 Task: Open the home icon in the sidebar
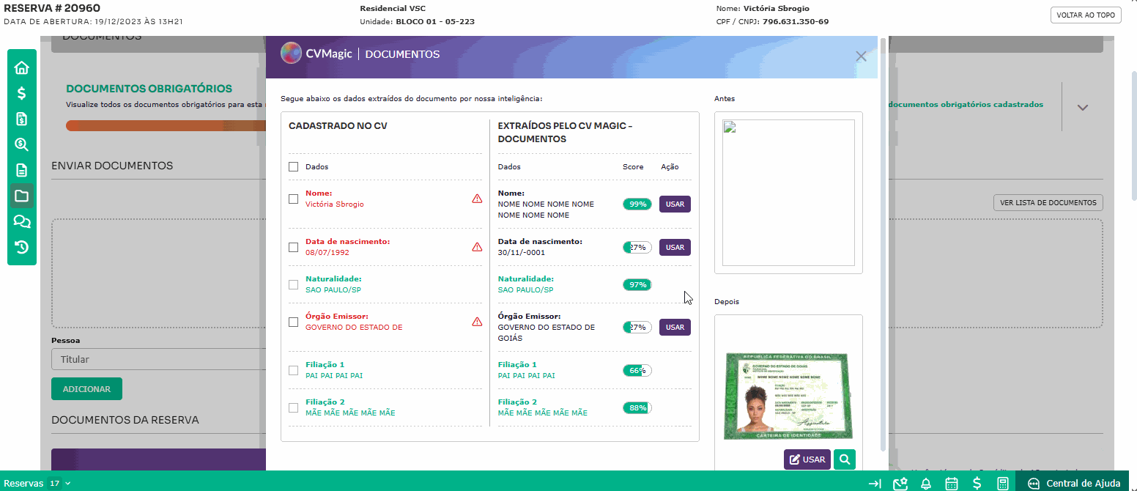click(x=22, y=67)
